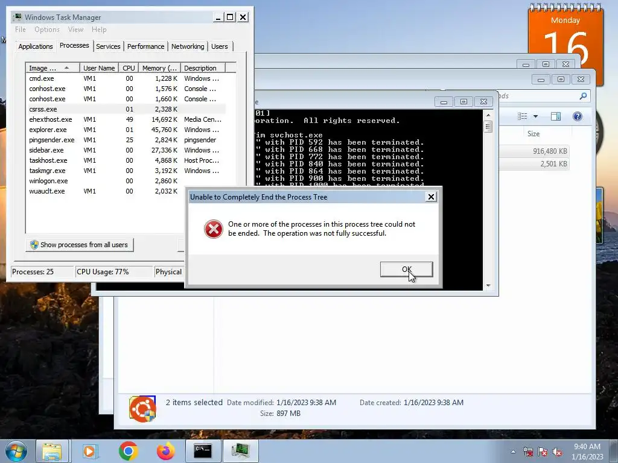This screenshot has width=618, height=463.
Task: Sort processes by Image Name column
Action: (53, 68)
